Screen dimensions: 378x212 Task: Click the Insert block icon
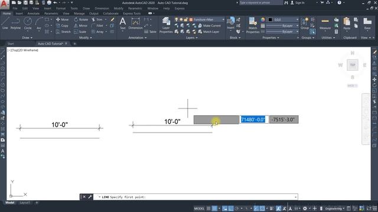(231, 23)
